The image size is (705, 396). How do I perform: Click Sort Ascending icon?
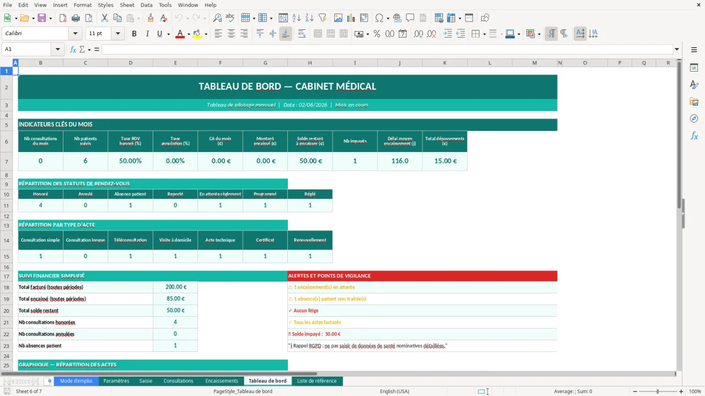point(296,18)
